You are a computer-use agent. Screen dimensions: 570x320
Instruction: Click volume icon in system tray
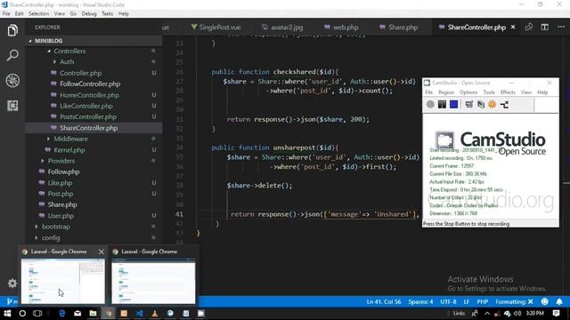[517, 313]
